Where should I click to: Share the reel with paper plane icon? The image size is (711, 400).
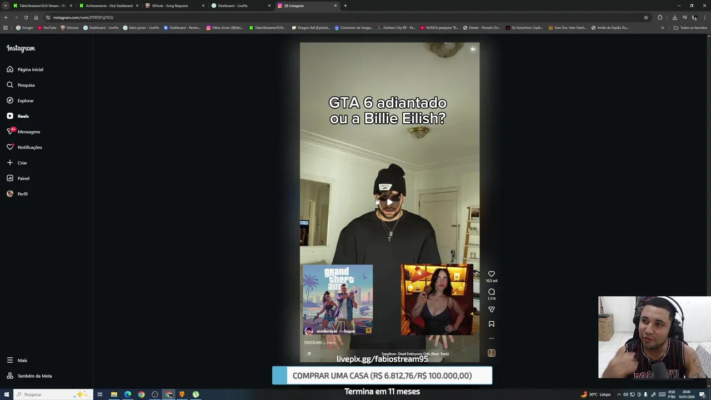492,309
